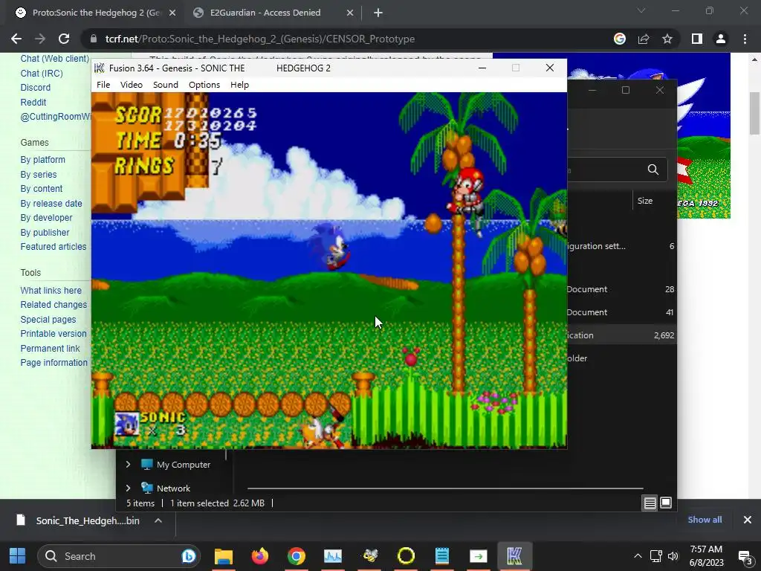
Task: Show hidden system tray icons
Action: point(638,556)
